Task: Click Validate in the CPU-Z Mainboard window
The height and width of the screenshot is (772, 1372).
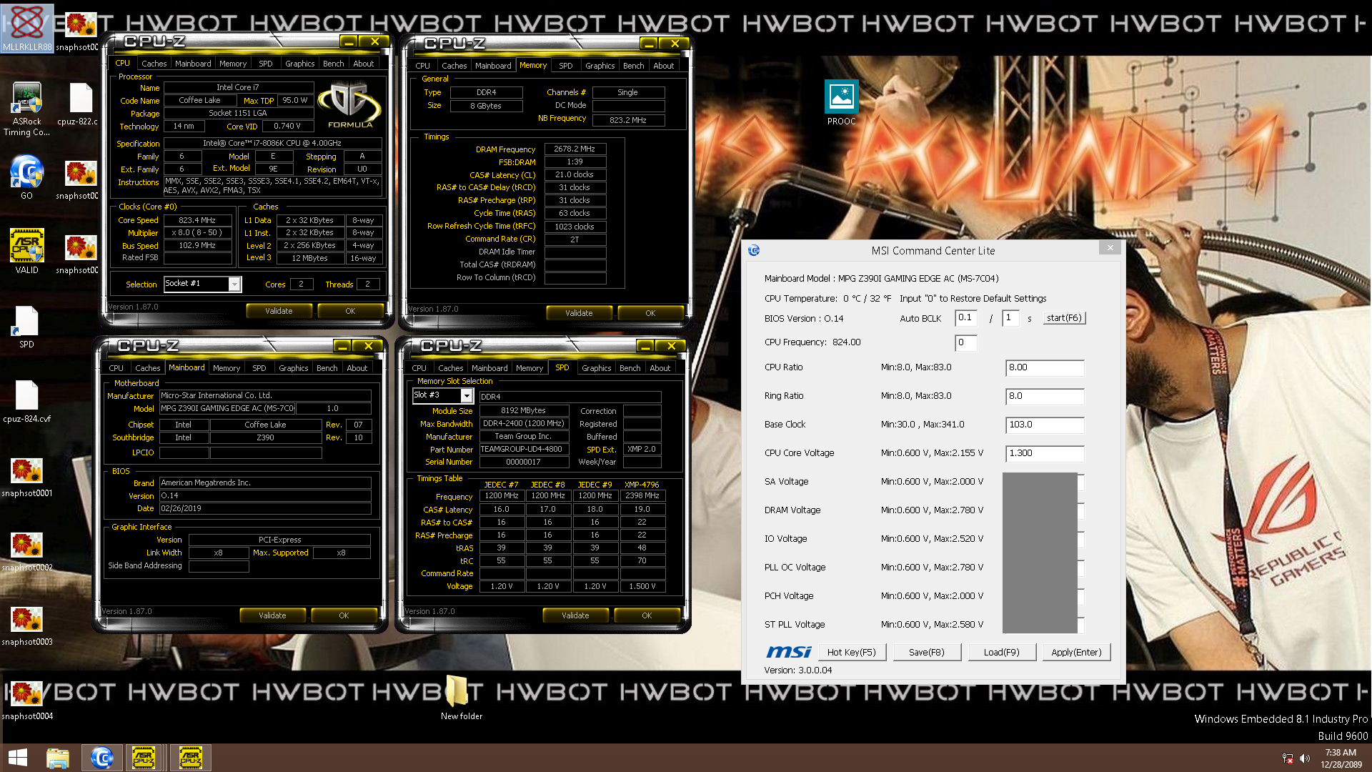Action: point(272,615)
